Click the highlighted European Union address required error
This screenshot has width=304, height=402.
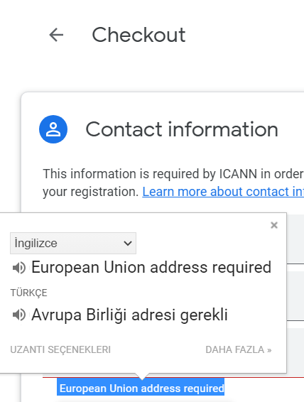click(x=141, y=389)
